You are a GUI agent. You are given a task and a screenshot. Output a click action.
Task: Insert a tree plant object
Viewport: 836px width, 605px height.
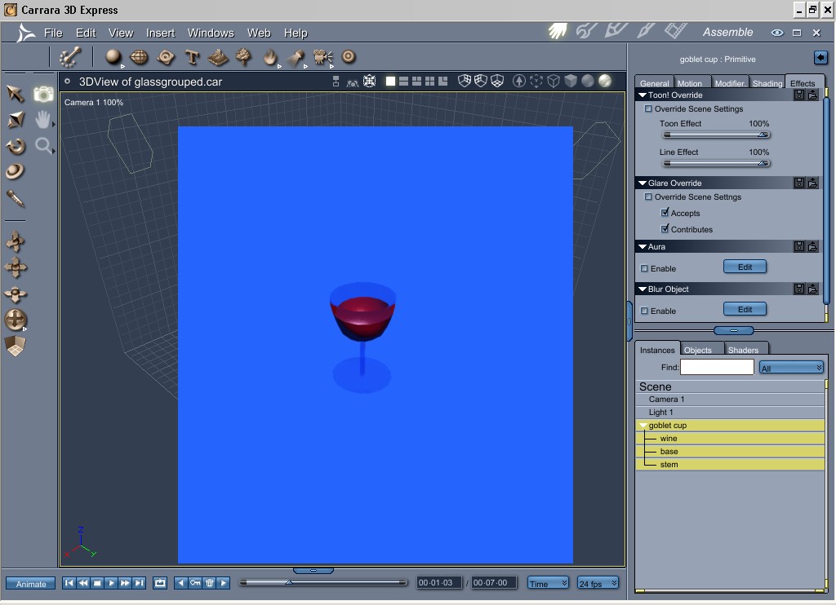(243, 57)
